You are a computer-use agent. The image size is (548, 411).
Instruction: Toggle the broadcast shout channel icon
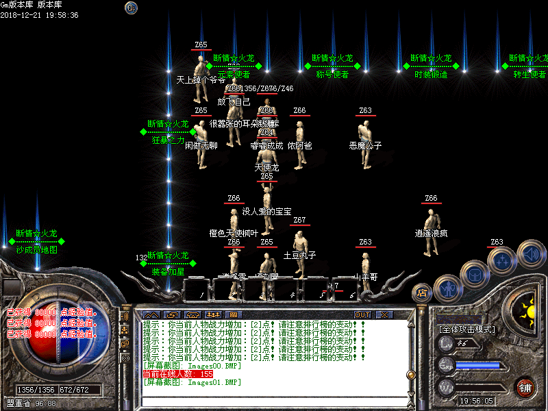tap(125, 316)
